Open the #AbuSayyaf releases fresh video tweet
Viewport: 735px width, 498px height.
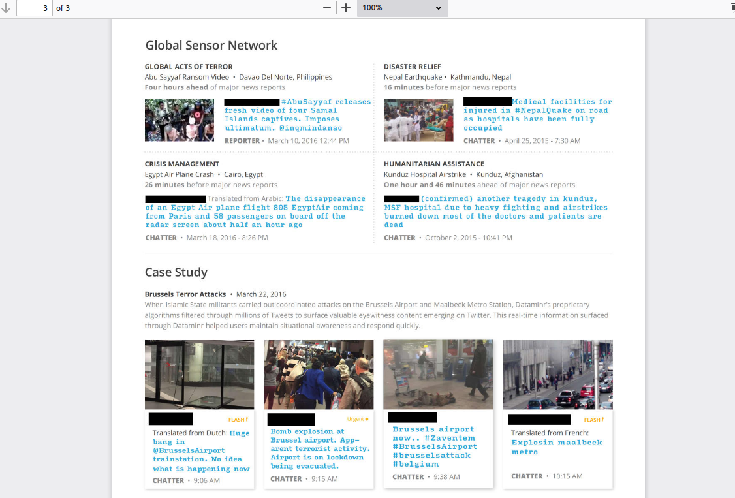pyautogui.click(x=298, y=115)
